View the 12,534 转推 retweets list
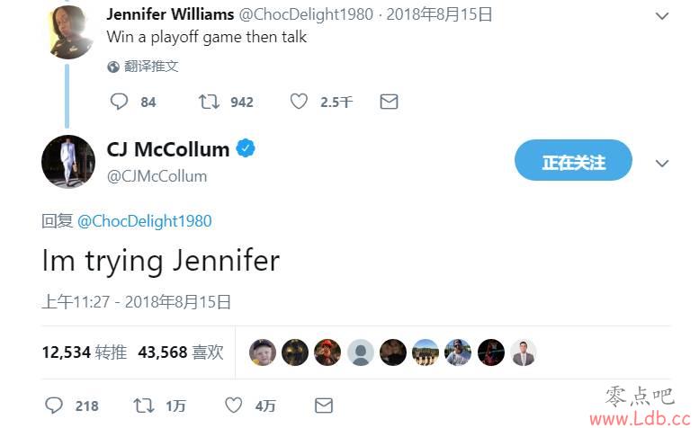Image resolution: width=699 pixels, height=428 pixels. point(85,352)
